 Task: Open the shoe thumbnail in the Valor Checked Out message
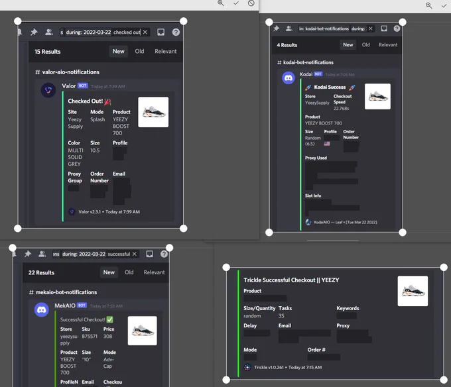(x=153, y=112)
